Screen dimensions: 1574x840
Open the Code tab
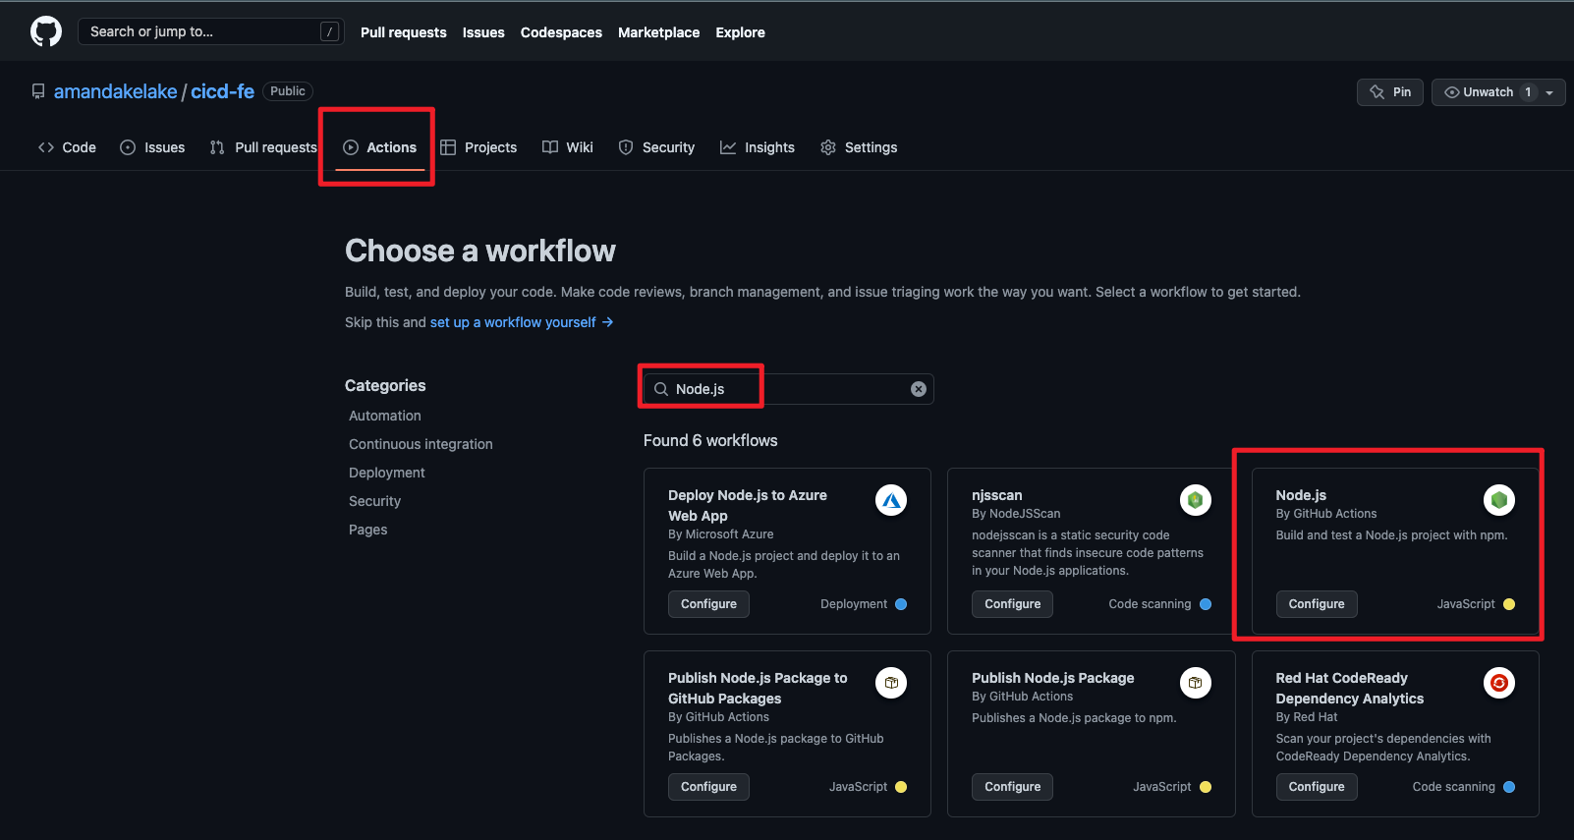[x=67, y=147]
